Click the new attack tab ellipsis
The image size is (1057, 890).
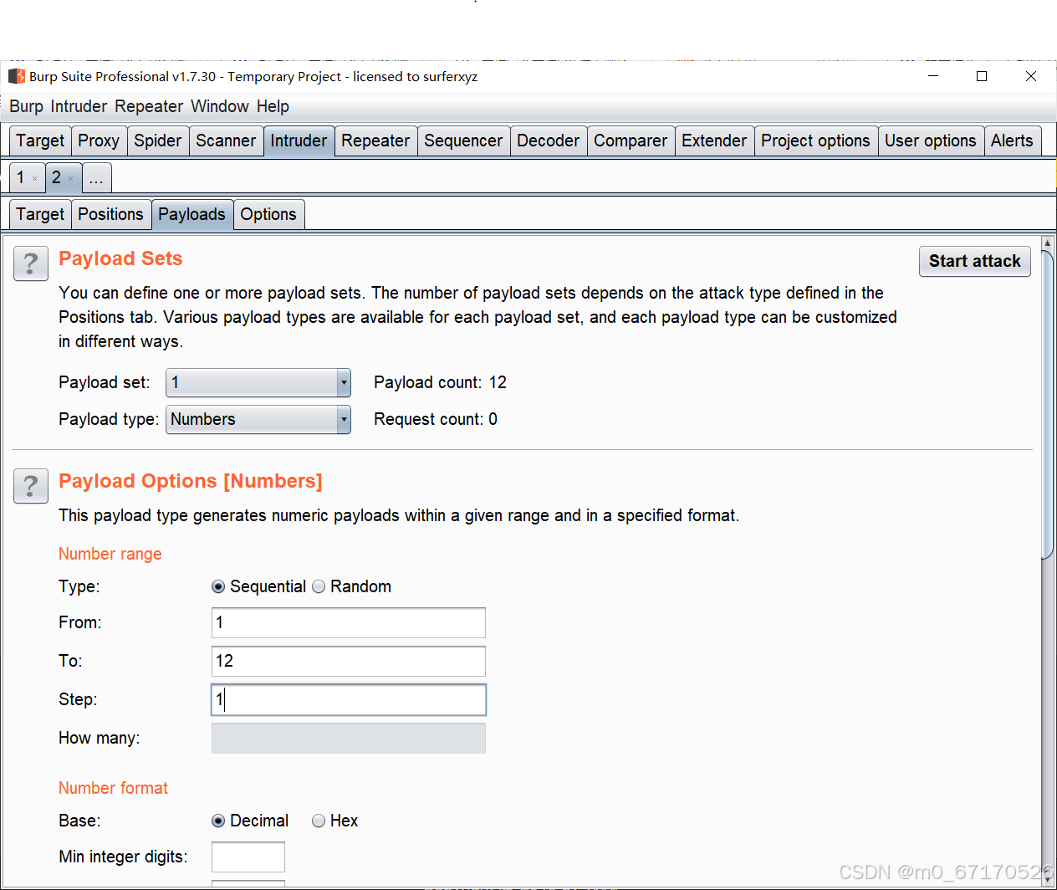click(x=96, y=177)
